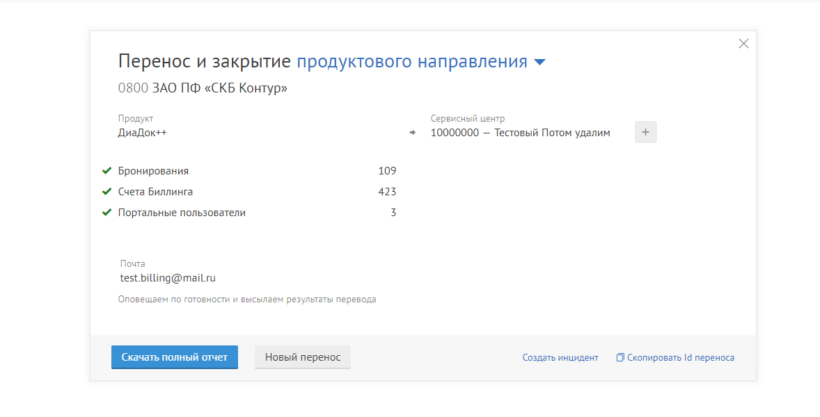Viewport: 820px width, 417px height.
Task: Open the 'продуктового направления' dropdown
Action: [411, 62]
